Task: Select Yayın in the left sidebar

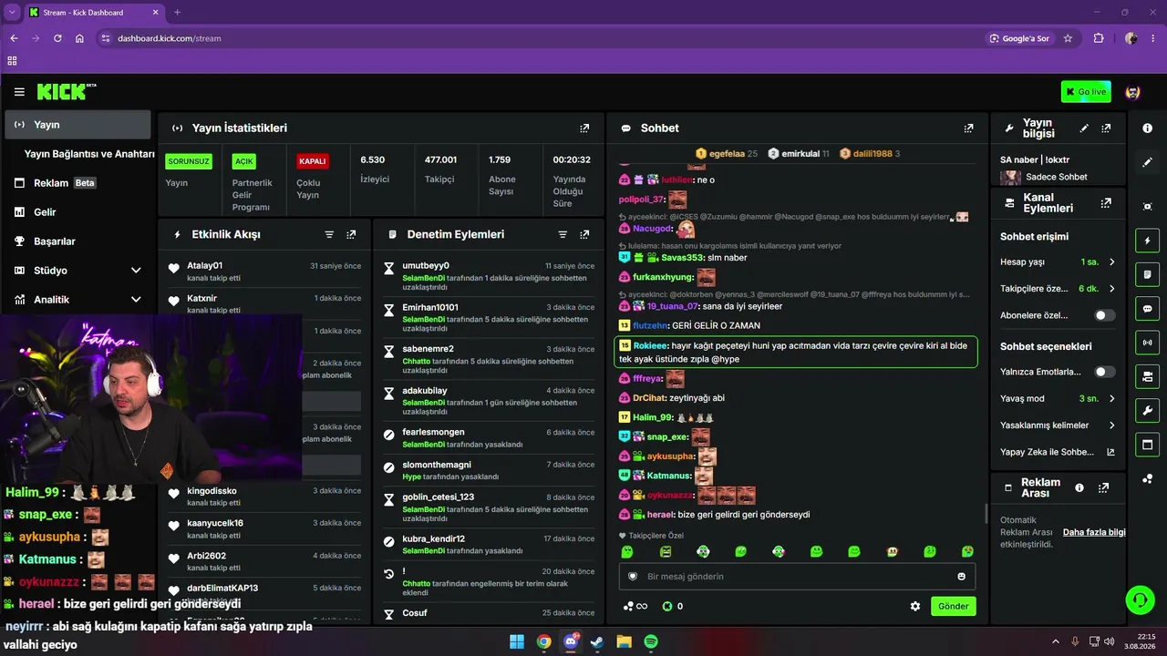Action: pos(77,125)
